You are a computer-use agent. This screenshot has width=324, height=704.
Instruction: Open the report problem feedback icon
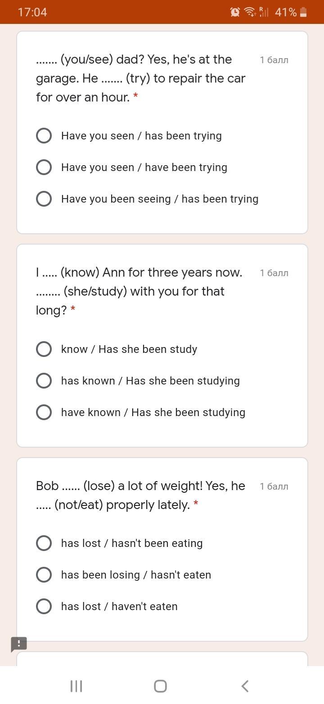tap(19, 644)
